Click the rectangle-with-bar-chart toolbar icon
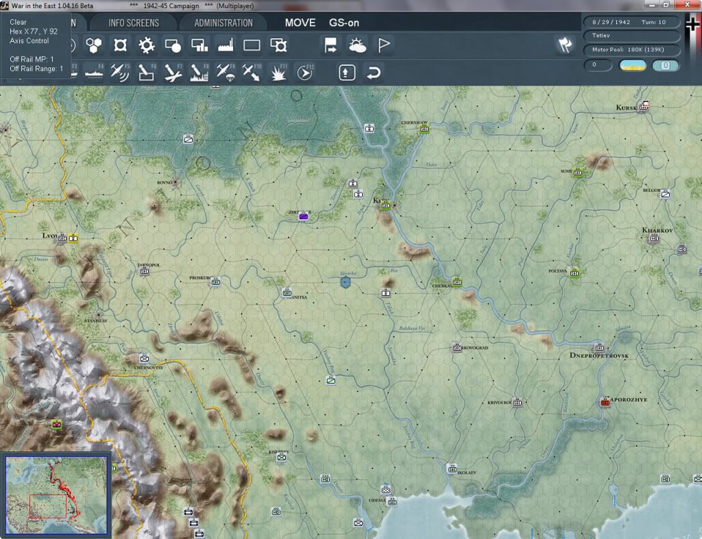 tap(199, 45)
